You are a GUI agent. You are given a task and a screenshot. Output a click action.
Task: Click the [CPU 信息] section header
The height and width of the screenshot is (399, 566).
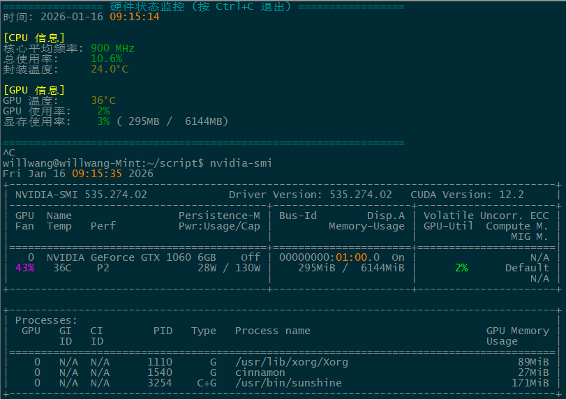[x=34, y=38]
